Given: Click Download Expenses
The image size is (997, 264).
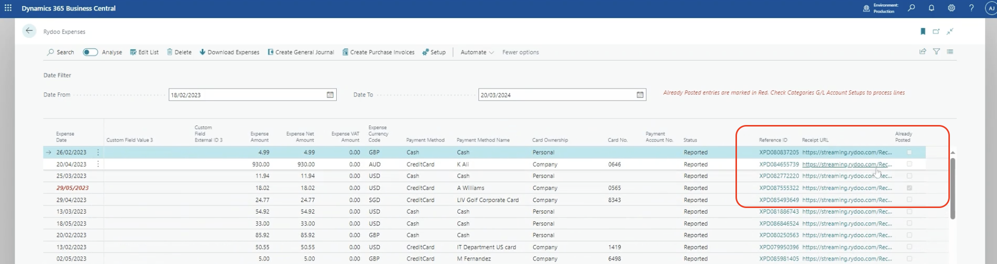Looking at the screenshot, I should 229,52.
